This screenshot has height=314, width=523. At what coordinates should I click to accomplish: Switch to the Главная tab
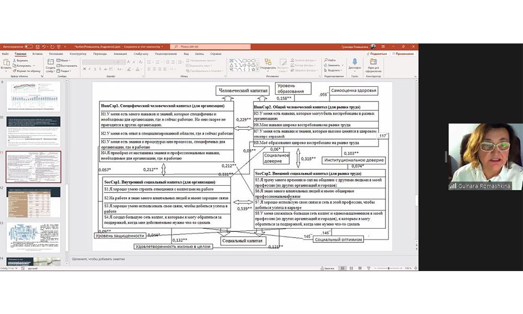click(20, 54)
